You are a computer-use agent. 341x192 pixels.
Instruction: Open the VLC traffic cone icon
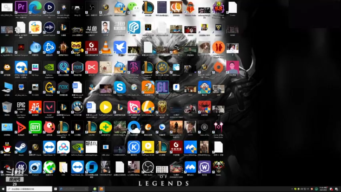tap(106, 47)
